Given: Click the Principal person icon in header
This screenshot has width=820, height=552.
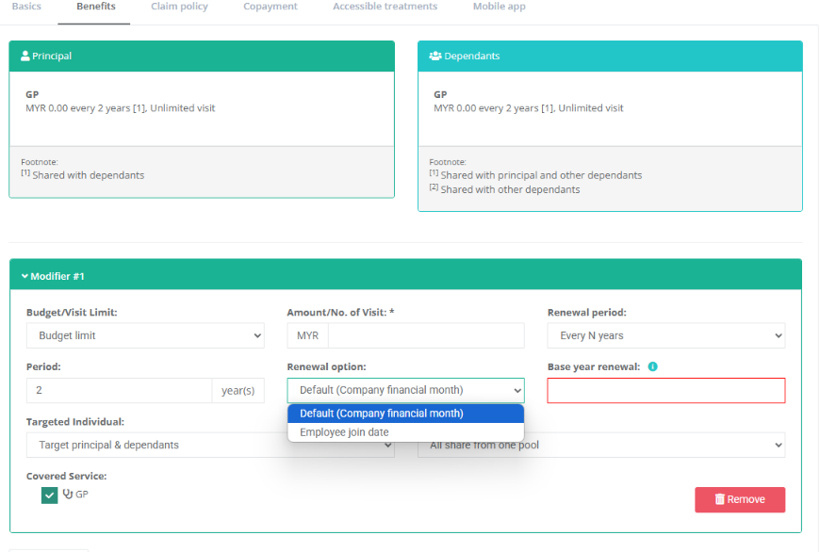Looking at the screenshot, I should [x=25, y=57].
